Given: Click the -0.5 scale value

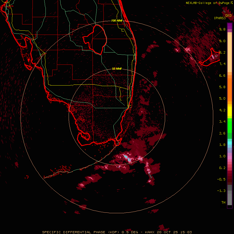Looking at the screenshot, I should [x=221, y=179].
